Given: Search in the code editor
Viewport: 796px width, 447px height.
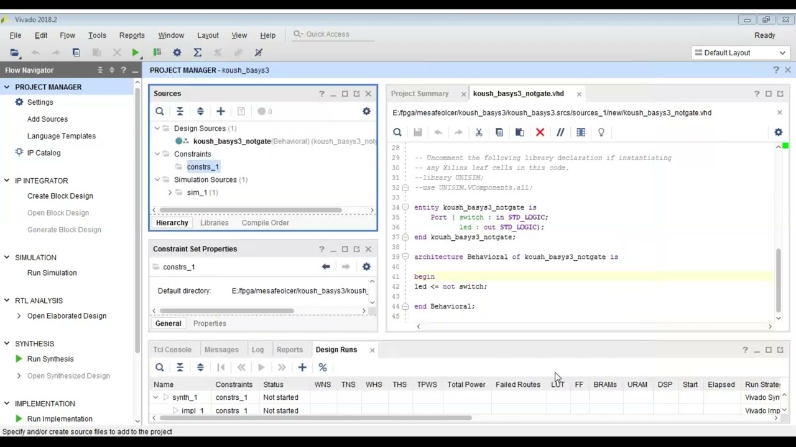Looking at the screenshot, I should coord(397,132).
